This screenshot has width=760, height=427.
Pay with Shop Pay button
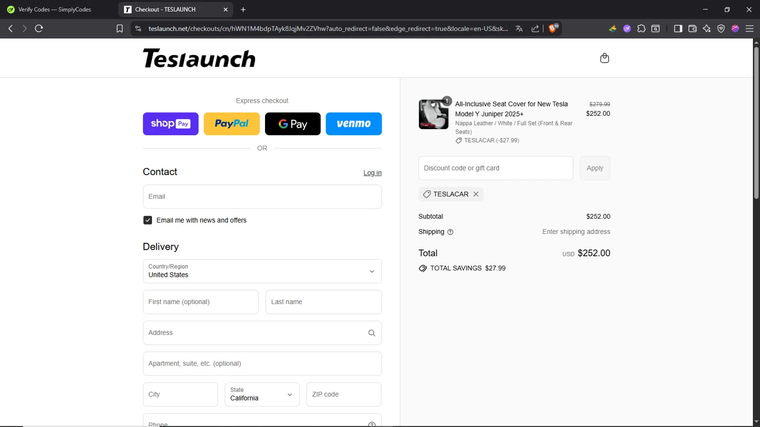[x=171, y=124]
